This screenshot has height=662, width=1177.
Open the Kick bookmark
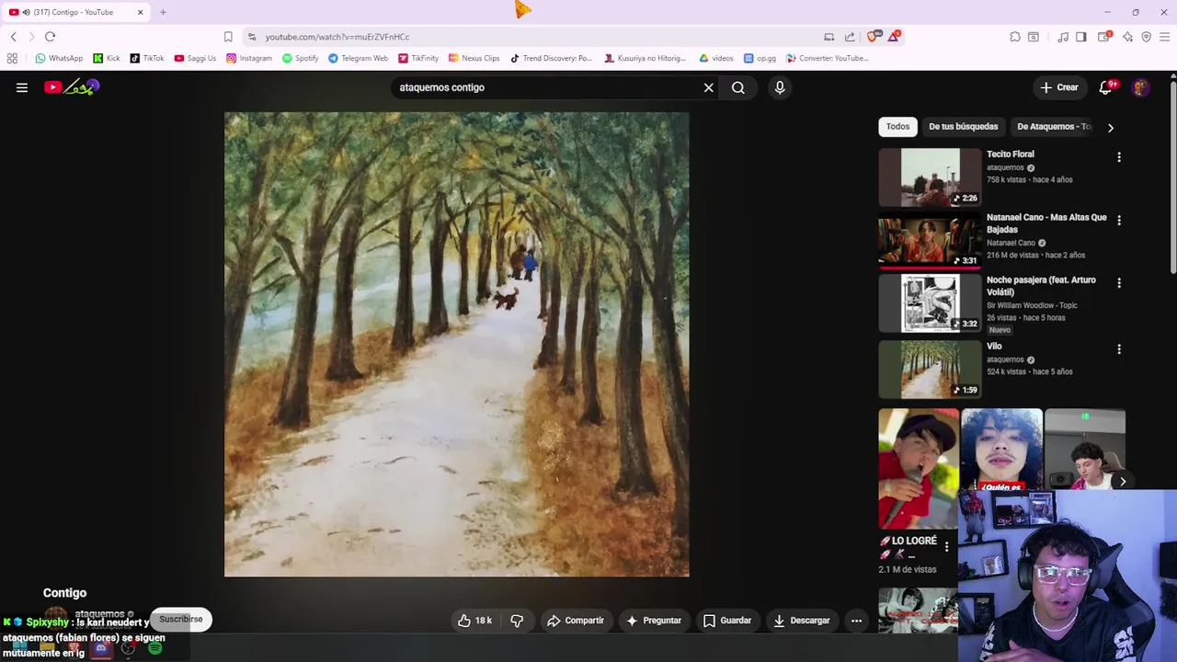(x=107, y=58)
